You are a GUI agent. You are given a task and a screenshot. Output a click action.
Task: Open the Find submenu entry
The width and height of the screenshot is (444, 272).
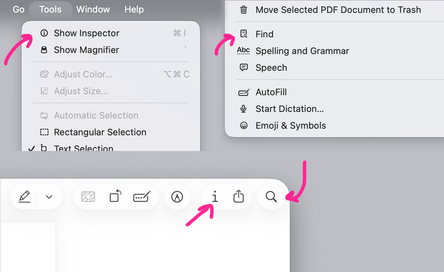pos(264,34)
